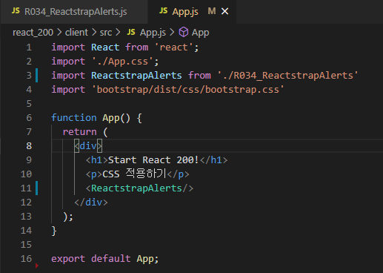Viewport: 383px width, 273px height.
Task: Click 'bootstrap/dist/css/bootstrap.css' string on line 4
Action: [x=188, y=90]
